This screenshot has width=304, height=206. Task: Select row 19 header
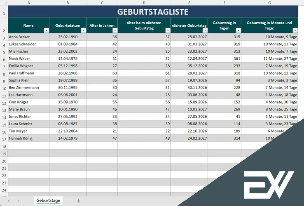tap(4, 154)
